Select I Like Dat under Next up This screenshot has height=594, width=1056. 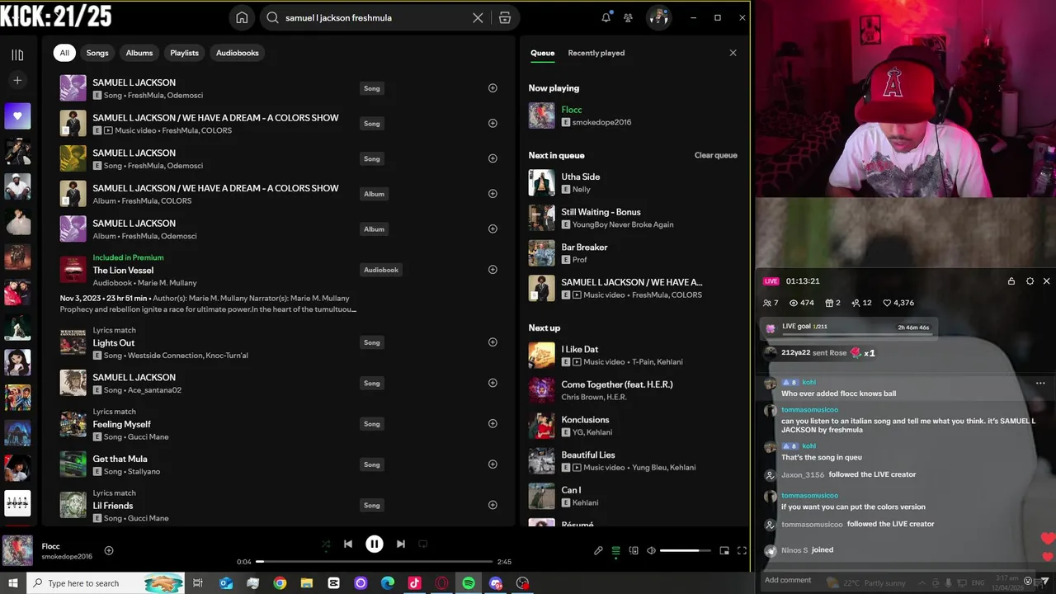click(x=633, y=355)
